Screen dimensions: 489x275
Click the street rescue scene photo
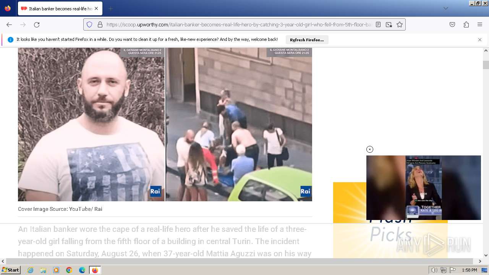239,124
